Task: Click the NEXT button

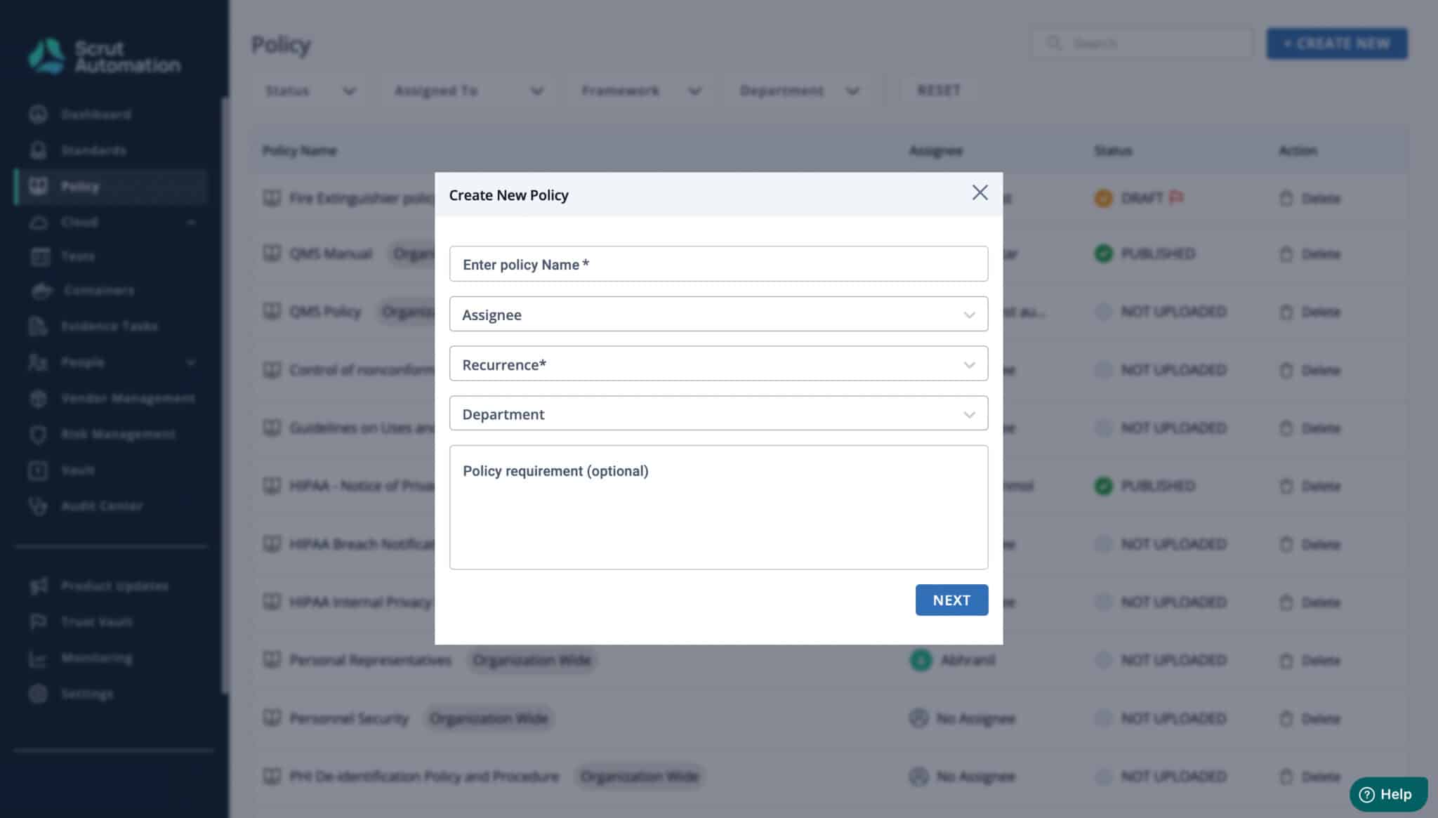Action: [951, 600]
